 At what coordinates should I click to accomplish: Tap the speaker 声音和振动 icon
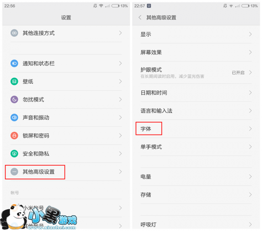pyautogui.click(x=15, y=118)
